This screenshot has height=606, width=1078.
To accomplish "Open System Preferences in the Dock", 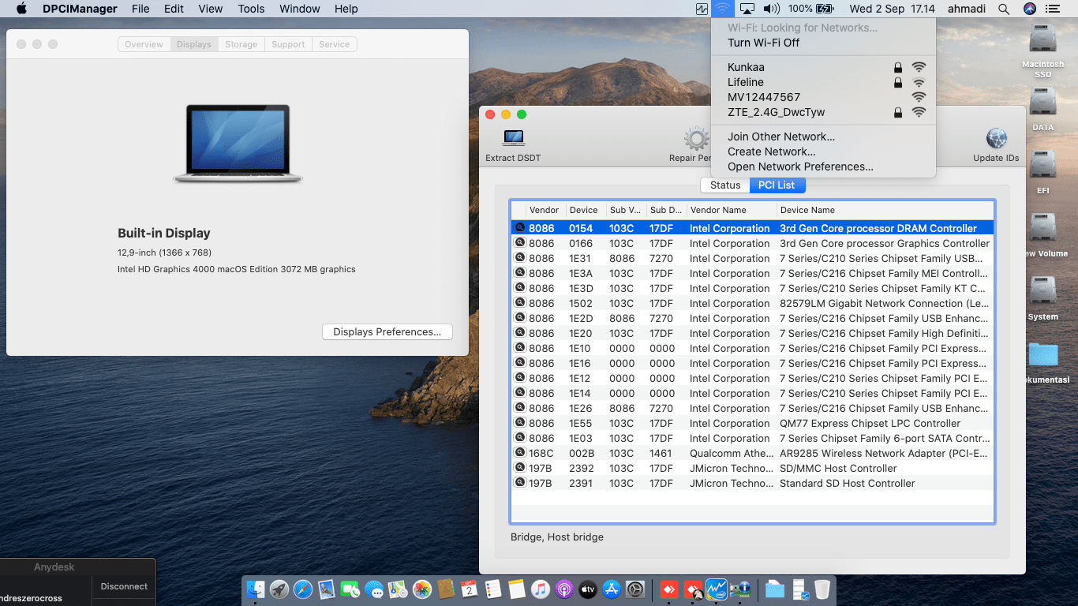I will click(x=635, y=589).
